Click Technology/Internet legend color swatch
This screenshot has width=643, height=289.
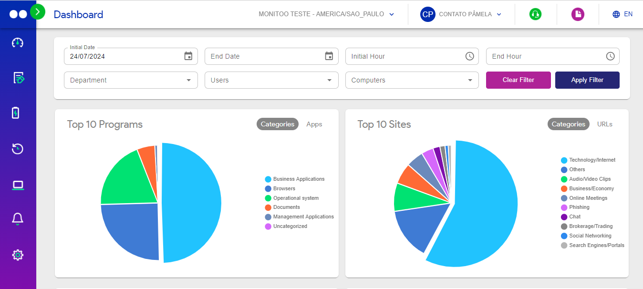click(564, 160)
